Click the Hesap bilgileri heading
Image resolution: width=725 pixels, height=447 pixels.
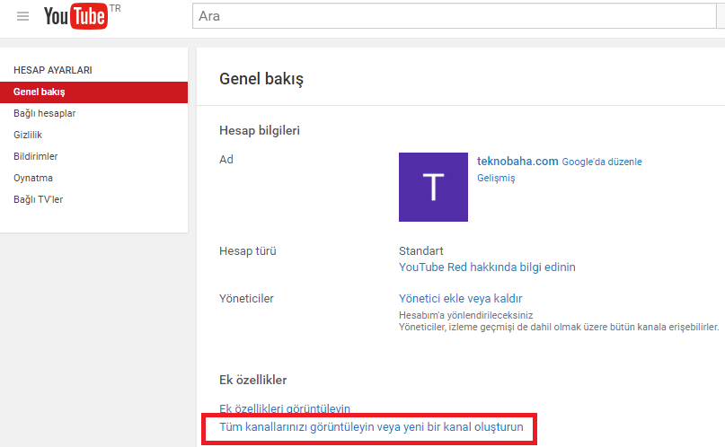[260, 131]
